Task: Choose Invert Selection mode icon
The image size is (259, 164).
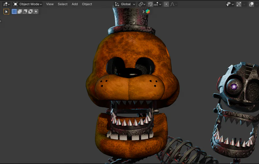Action: tap(31, 11)
